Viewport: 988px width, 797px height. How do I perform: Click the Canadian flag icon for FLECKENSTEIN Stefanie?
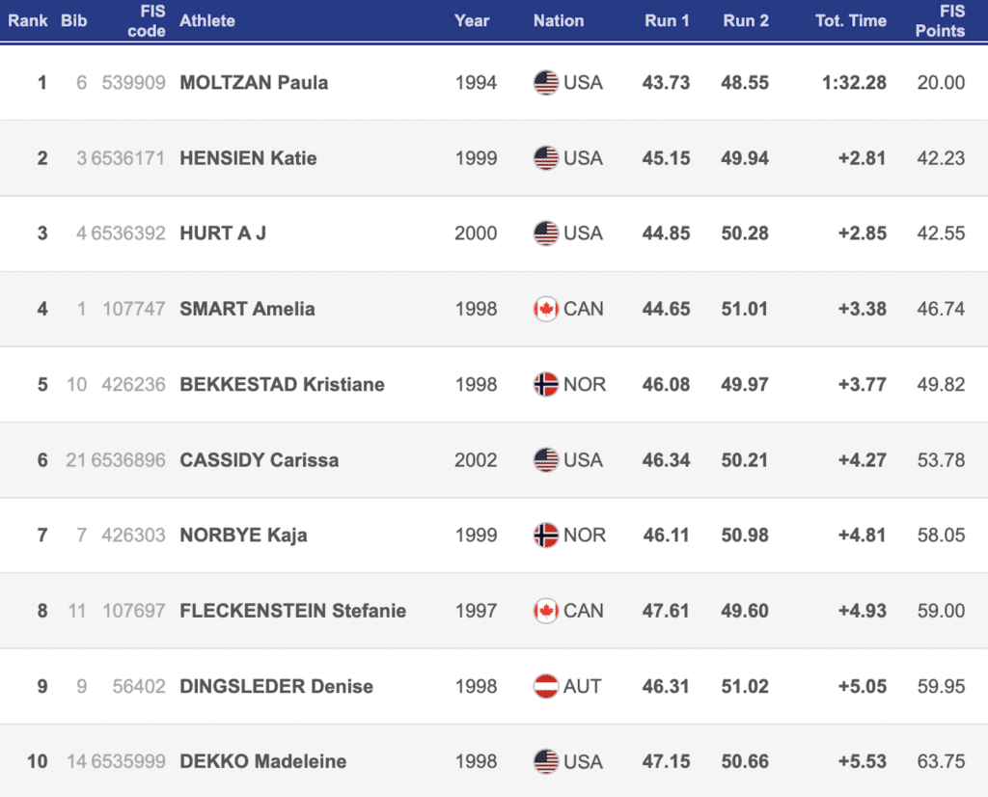[x=546, y=611]
